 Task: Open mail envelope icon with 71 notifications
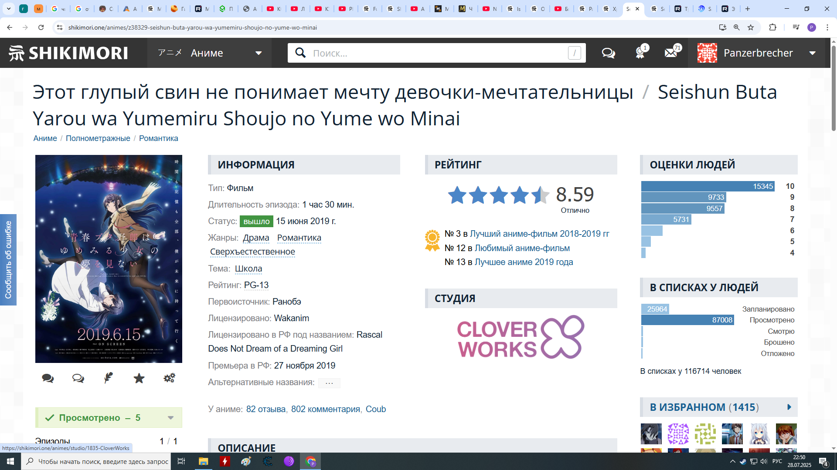pyautogui.click(x=671, y=53)
